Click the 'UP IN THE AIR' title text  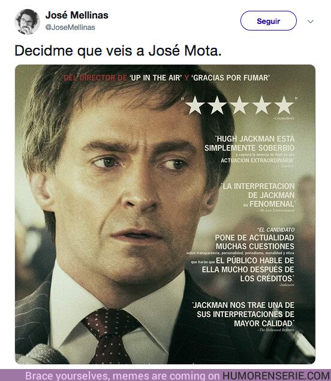point(156,78)
